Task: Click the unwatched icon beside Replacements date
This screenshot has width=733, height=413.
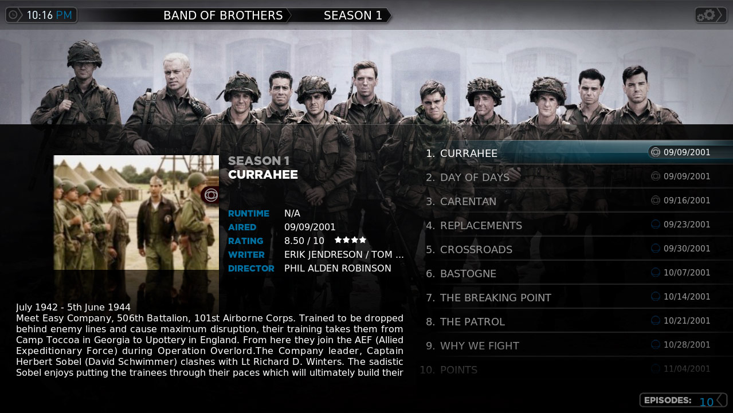Action: click(656, 225)
